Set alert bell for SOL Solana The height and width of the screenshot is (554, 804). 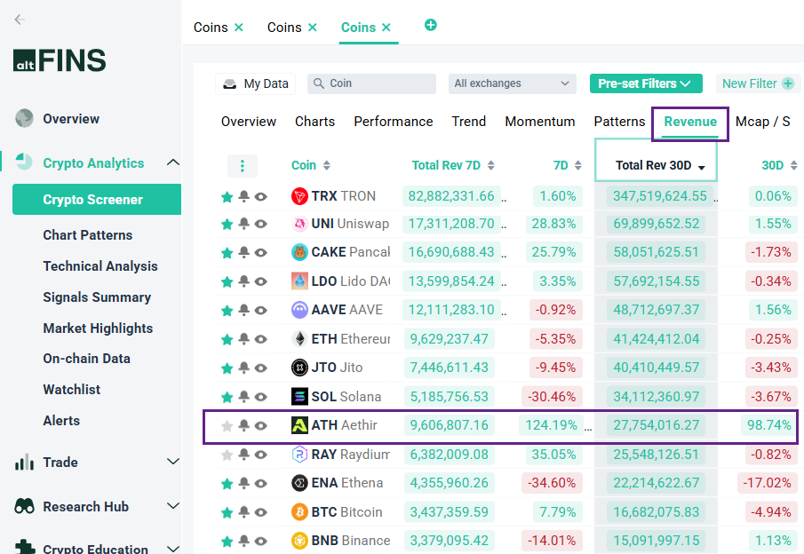[x=244, y=397]
